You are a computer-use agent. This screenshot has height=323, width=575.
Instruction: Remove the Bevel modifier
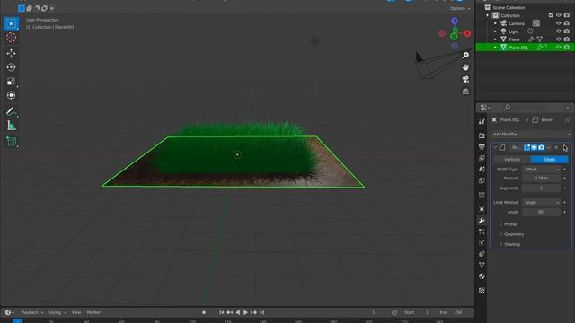pos(556,147)
